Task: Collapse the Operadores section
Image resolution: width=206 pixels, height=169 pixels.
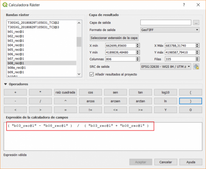Action: tap(5, 84)
